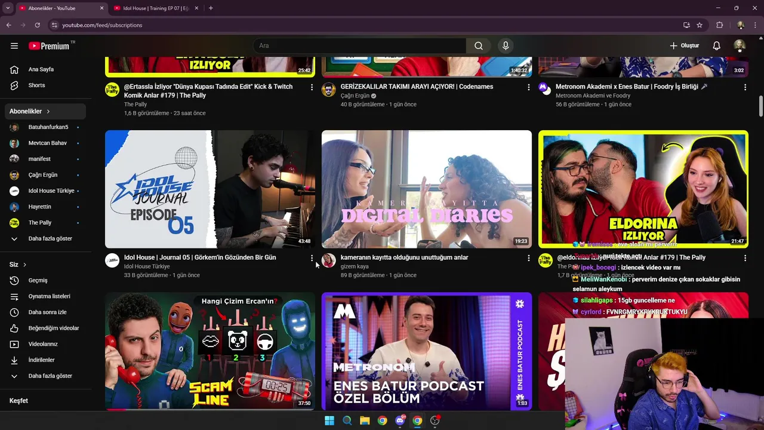The image size is (764, 430).
Task: Open options menu for Gerizekalılar Takımı video
Action: [528, 87]
